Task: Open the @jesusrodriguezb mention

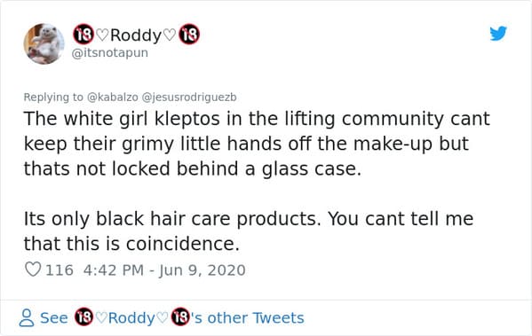Action: click(189, 98)
